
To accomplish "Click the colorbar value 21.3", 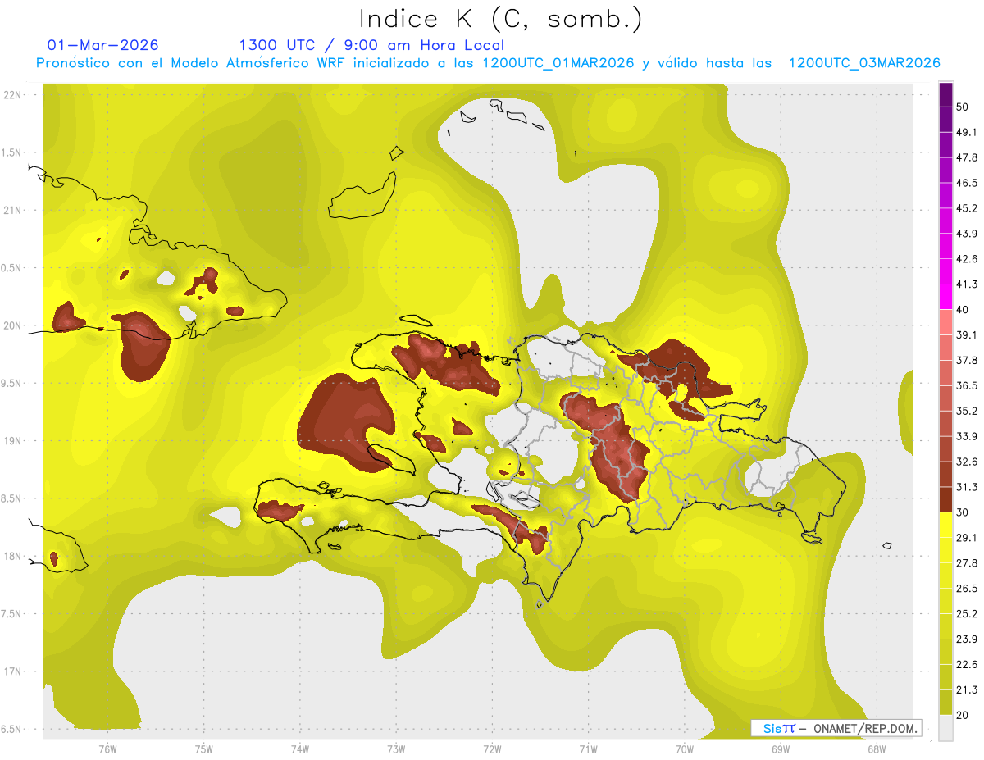I will (967, 689).
